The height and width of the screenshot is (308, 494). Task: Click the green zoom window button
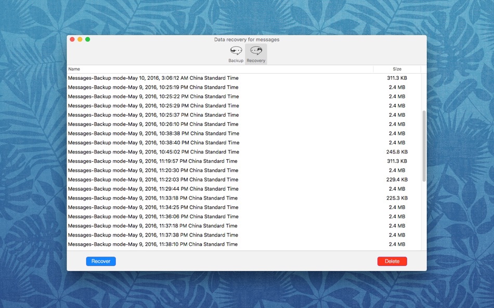pyautogui.click(x=87, y=39)
